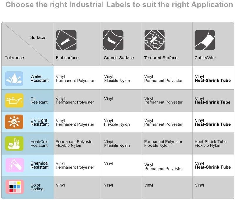Click the Oil Resistant oil can icon
The height and width of the screenshot is (200, 235).
[x=14, y=100]
